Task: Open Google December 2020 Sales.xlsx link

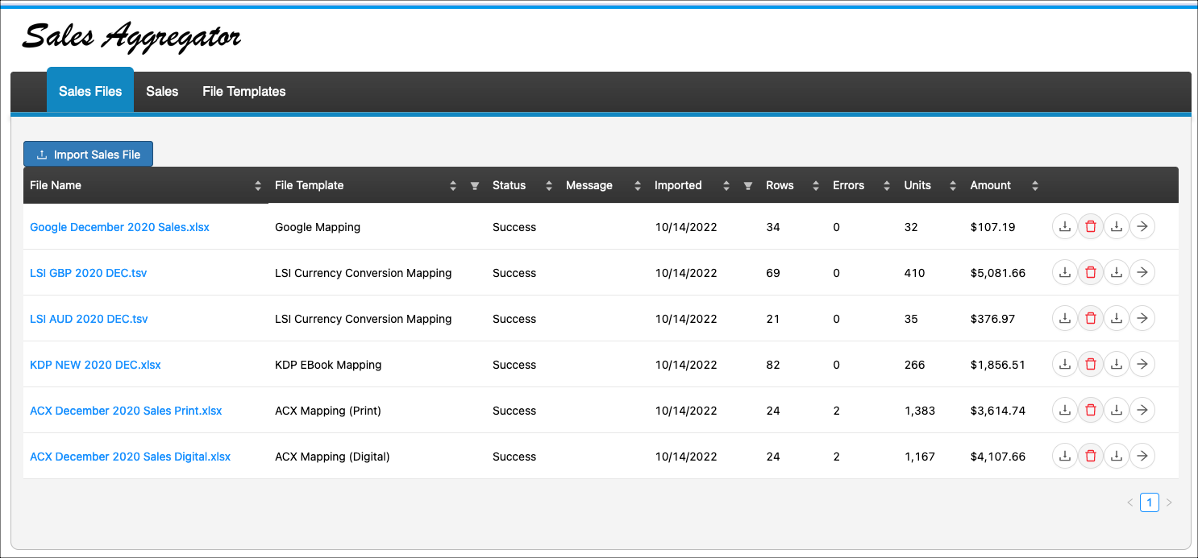Action: [119, 227]
